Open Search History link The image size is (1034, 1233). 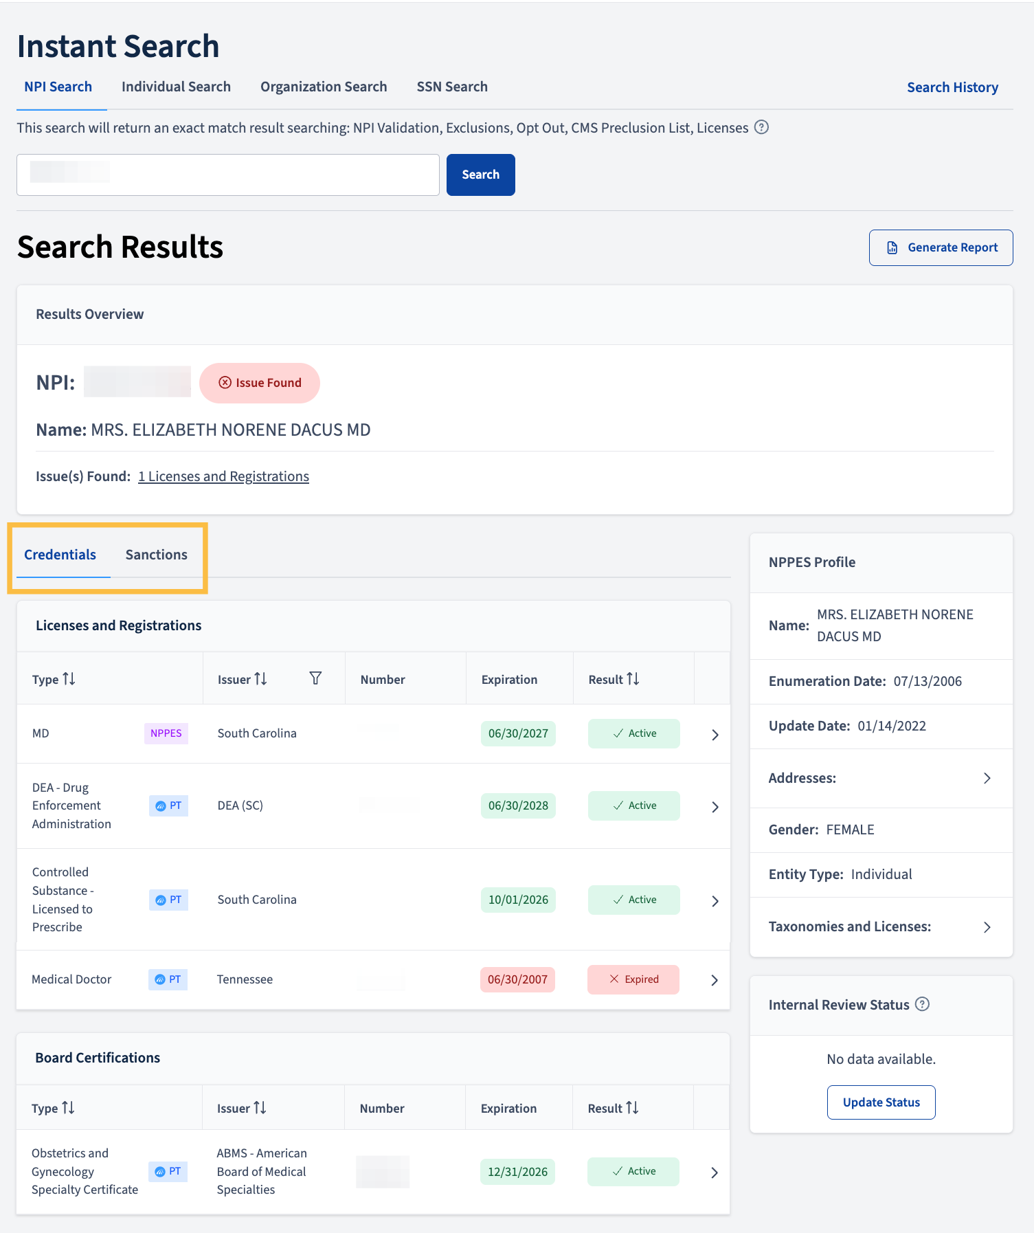tap(952, 87)
